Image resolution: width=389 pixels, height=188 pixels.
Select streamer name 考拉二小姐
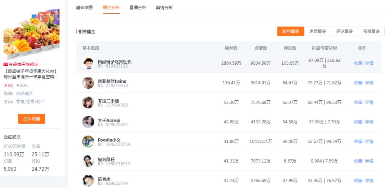[x=108, y=101]
